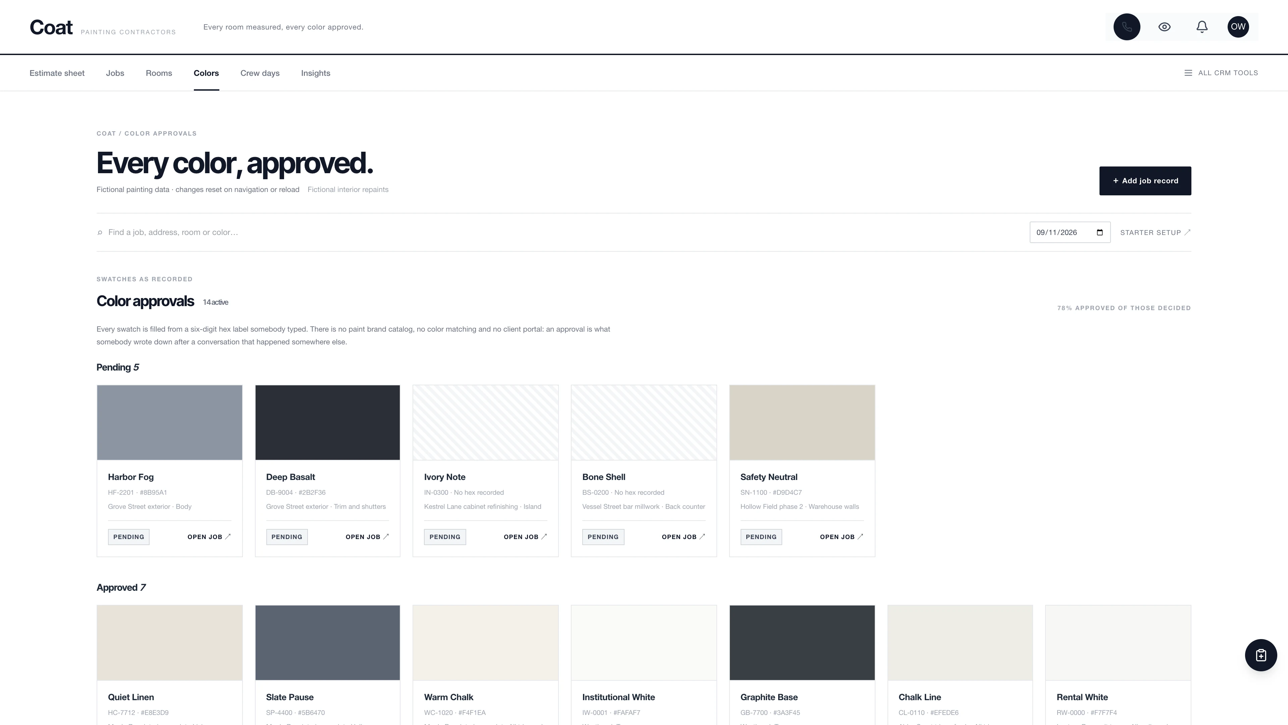
Task: Click the floating clipboard button
Action: 1260,655
